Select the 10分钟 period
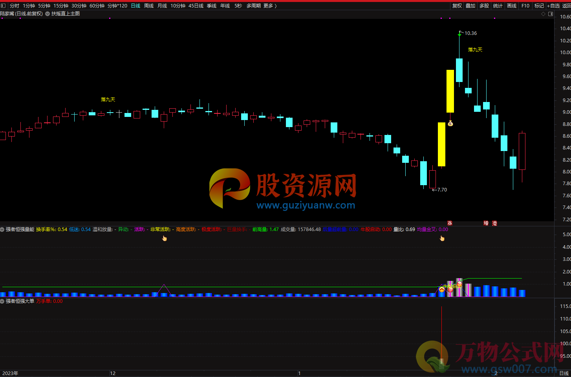 pyautogui.click(x=178, y=5)
